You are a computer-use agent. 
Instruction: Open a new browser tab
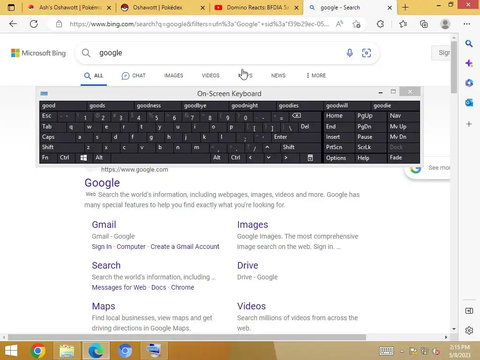point(405,7)
